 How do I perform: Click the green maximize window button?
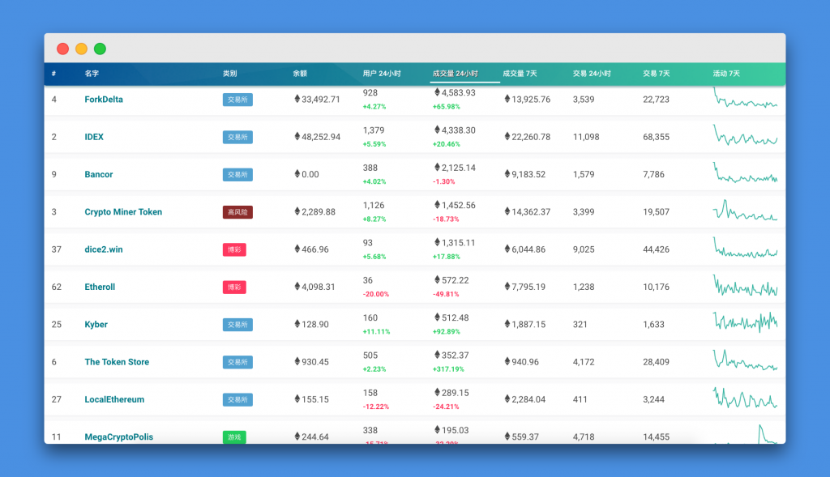[100, 49]
